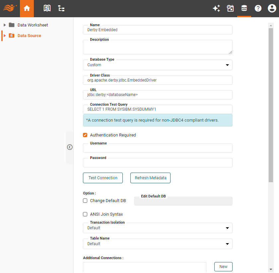This screenshot has height=273, width=279.
Task: Uncheck Authentication Required checkbox
Action: point(85,135)
